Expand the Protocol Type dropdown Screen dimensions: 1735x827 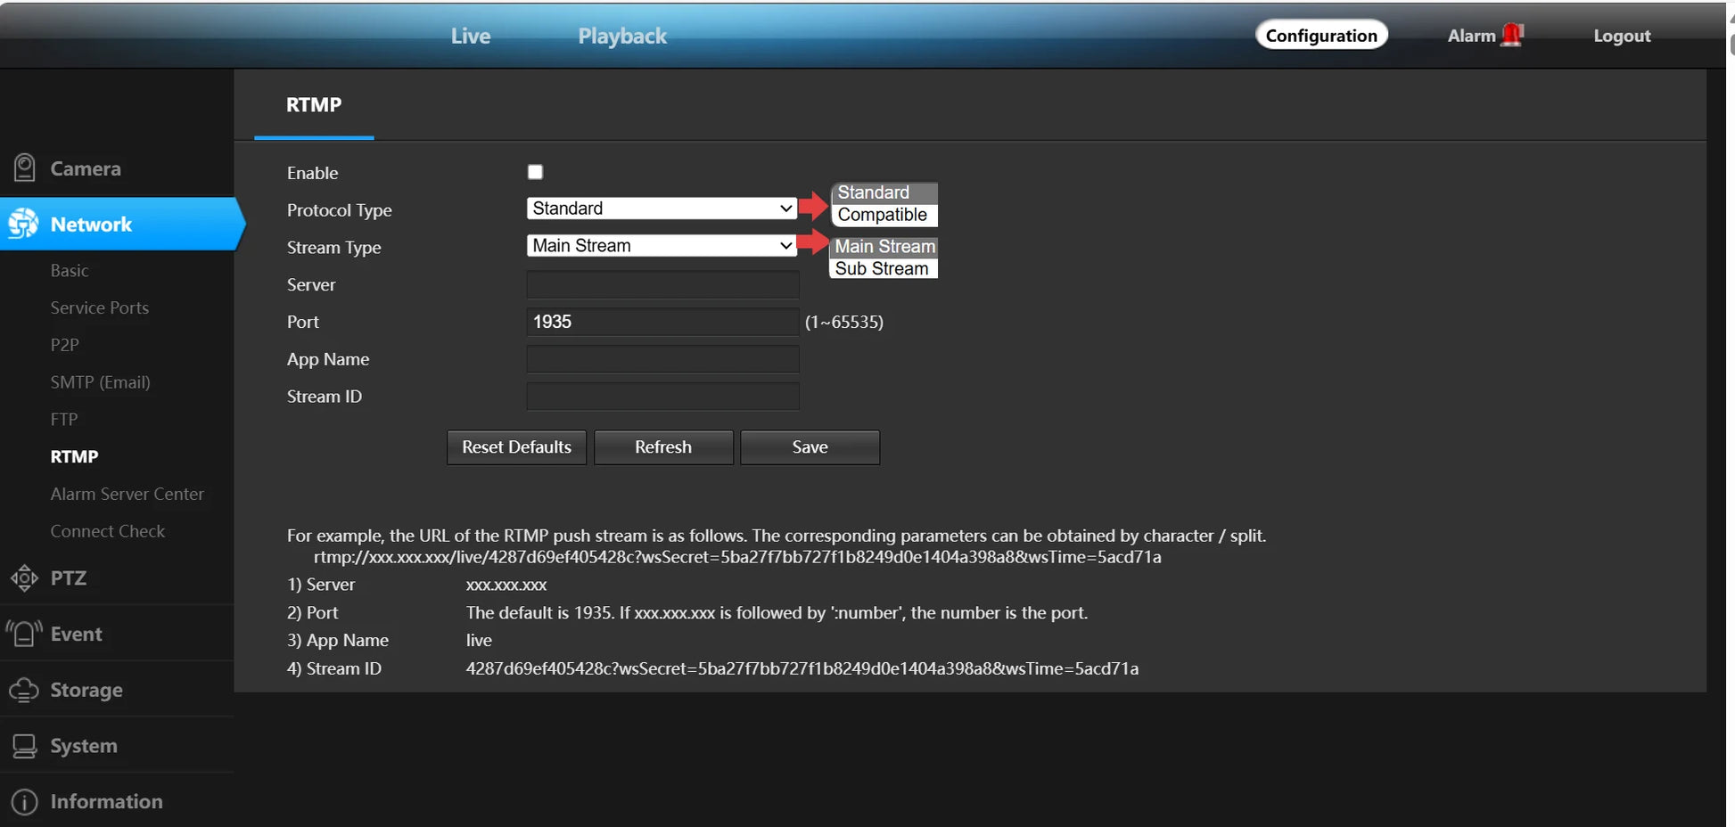(661, 209)
